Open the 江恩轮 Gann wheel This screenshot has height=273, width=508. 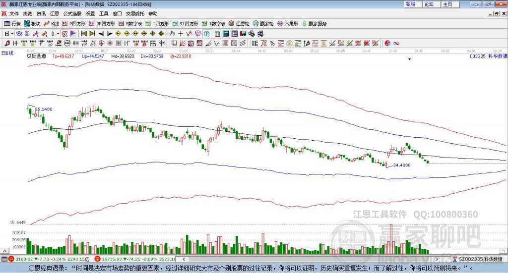point(239,24)
